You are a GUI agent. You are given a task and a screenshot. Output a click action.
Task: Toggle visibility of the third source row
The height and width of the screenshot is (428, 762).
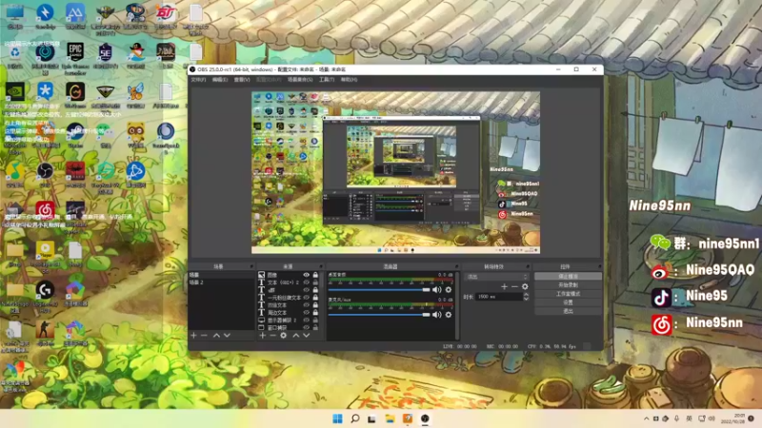point(306,290)
